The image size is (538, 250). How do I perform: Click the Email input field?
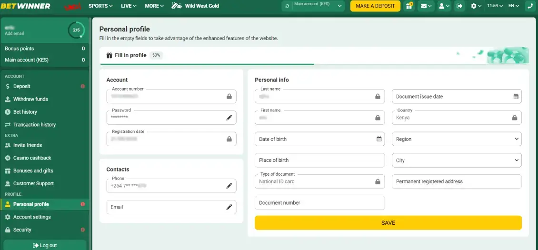pos(171,207)
